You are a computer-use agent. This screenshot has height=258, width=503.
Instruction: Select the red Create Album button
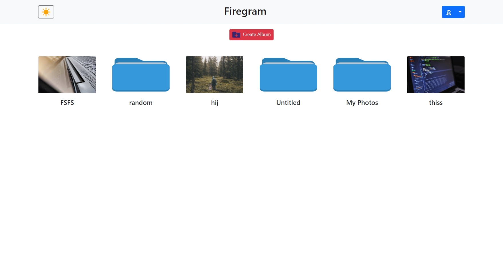pos(251,35)
